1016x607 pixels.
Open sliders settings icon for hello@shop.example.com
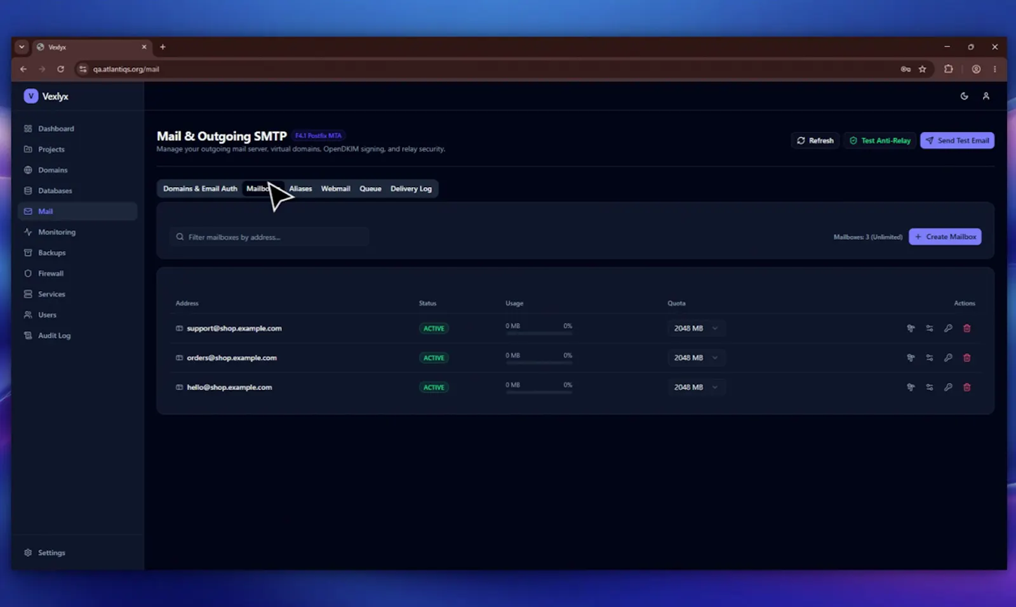tap(930, 388)
